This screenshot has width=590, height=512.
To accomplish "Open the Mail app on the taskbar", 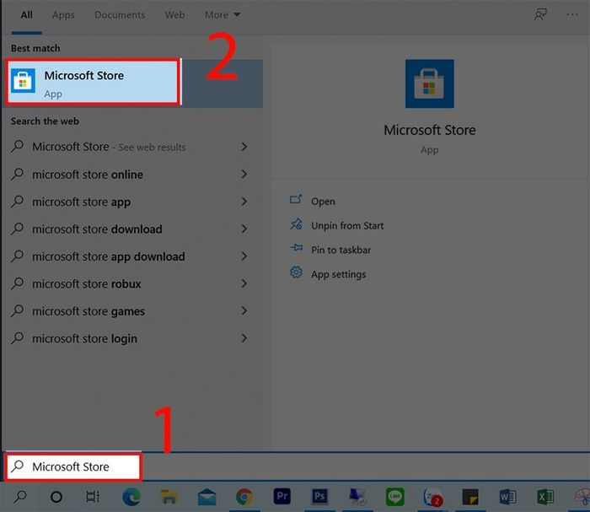I will coord(206,497).
